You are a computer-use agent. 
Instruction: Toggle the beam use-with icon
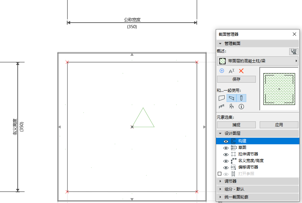pyautogui.click(x=232, y=98)
